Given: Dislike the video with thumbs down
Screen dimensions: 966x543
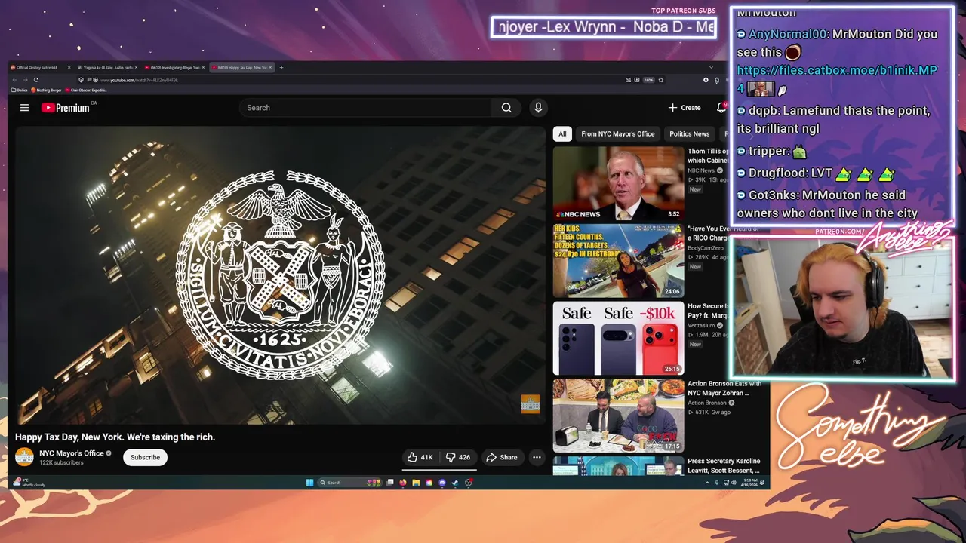Looking at the screenshot, I should pos(457,457).
